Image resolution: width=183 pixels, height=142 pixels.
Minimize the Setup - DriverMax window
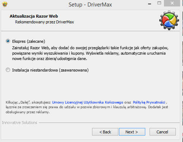point(150,4)
